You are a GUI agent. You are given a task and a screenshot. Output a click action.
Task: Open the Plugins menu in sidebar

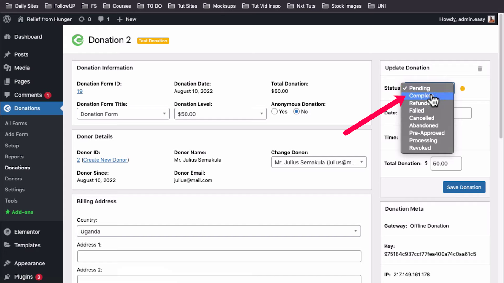pos(23,277)
